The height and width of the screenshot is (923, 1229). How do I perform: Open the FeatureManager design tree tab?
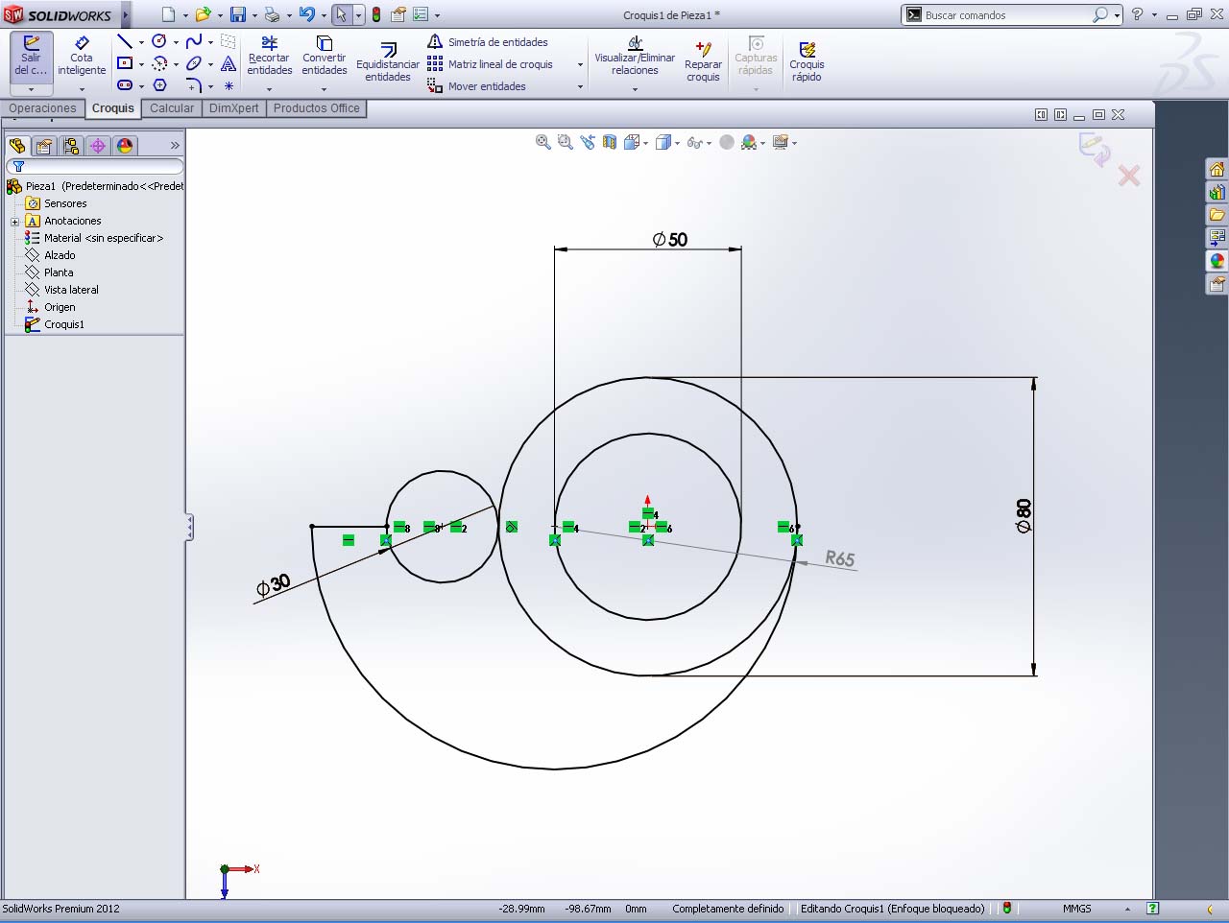(17, 146)
